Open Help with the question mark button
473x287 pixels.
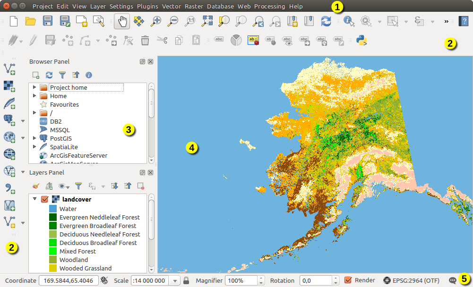464,21
